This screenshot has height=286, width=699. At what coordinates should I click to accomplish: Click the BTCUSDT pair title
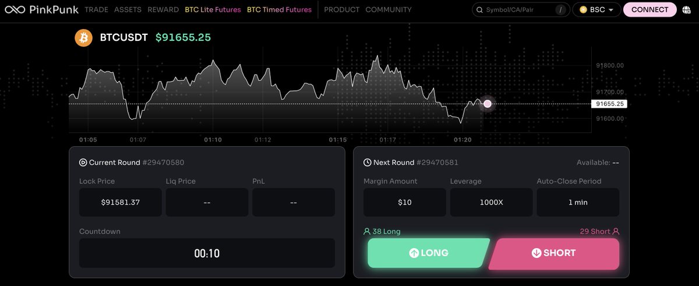click(x=123, y=38)
